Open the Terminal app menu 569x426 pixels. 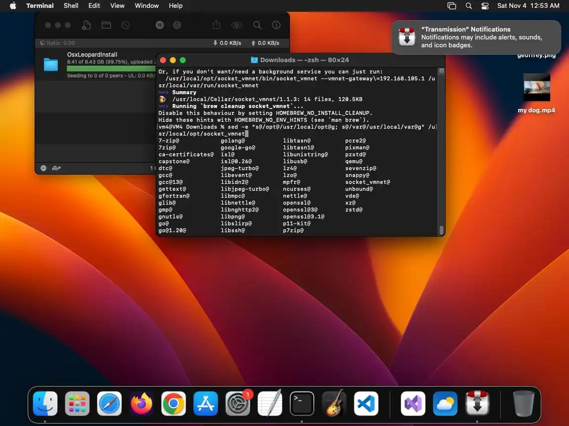pos(40,6)
